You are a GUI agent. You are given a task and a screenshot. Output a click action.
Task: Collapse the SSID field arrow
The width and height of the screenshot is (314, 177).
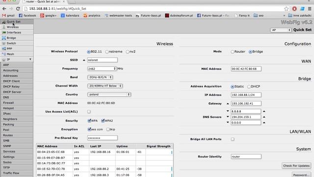[x=84, y=60]
